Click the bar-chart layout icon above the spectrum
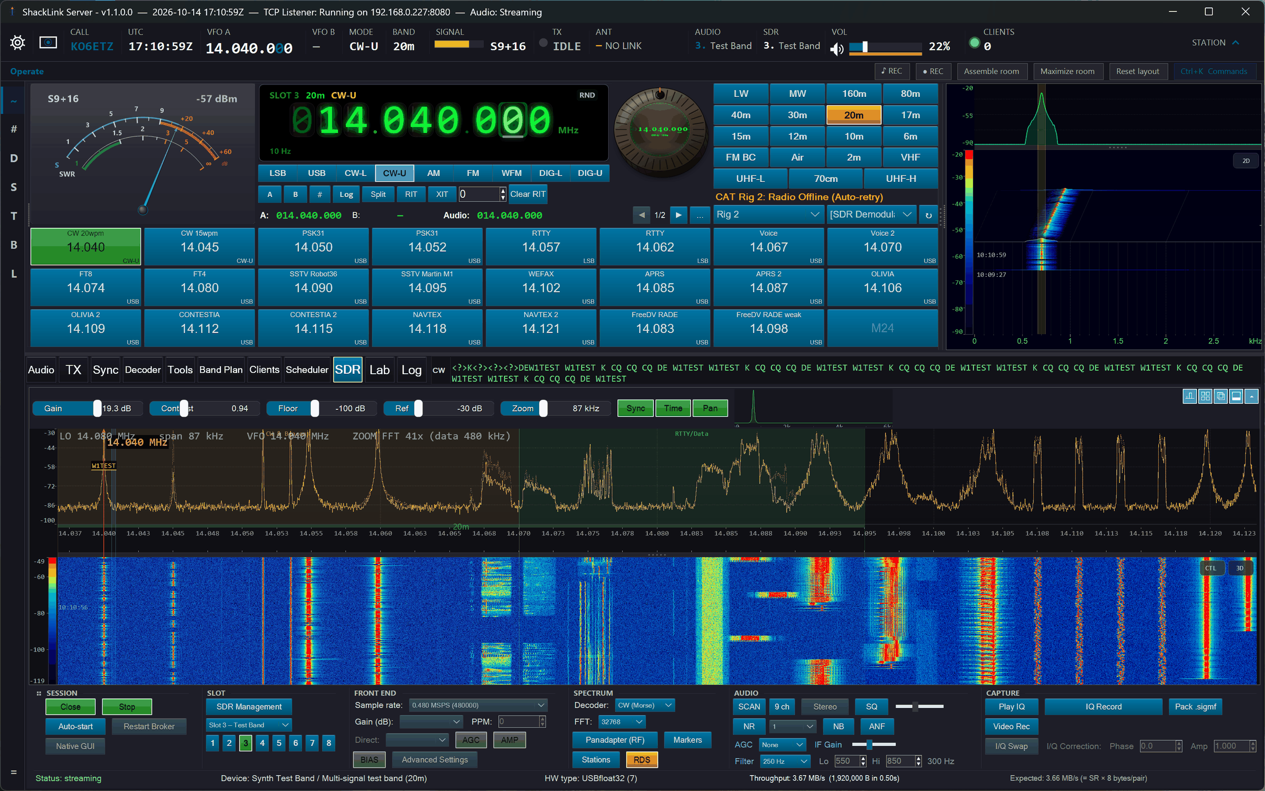The height and width of the screenshot is (791, 1265). click(x=1190, y=396)
